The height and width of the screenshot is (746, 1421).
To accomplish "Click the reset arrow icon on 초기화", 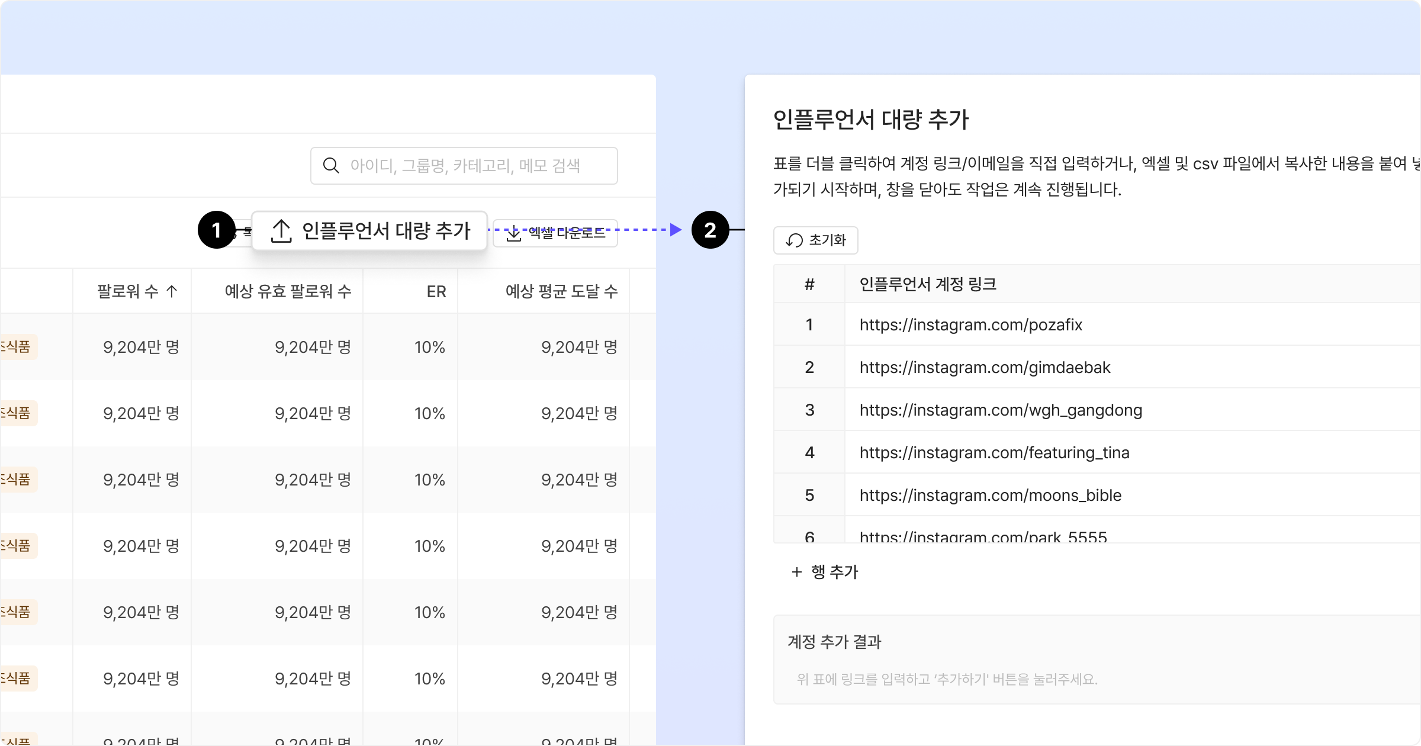I will click(794, 240).
